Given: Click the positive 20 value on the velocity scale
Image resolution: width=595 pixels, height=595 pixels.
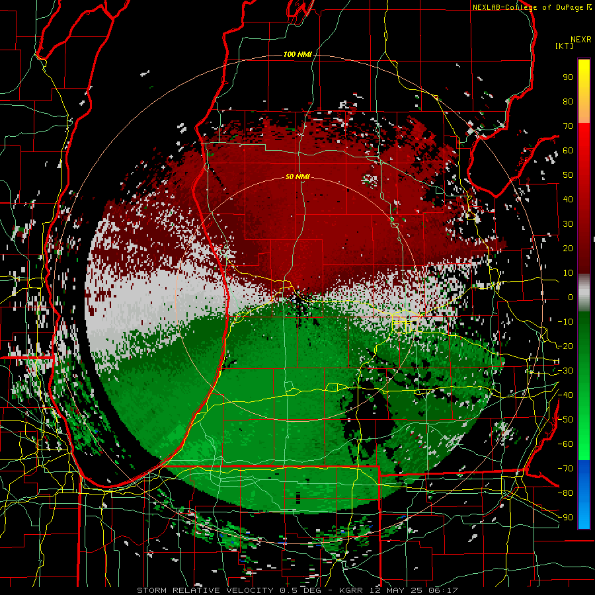Looking at the screenshot, I should coord(568,248).
